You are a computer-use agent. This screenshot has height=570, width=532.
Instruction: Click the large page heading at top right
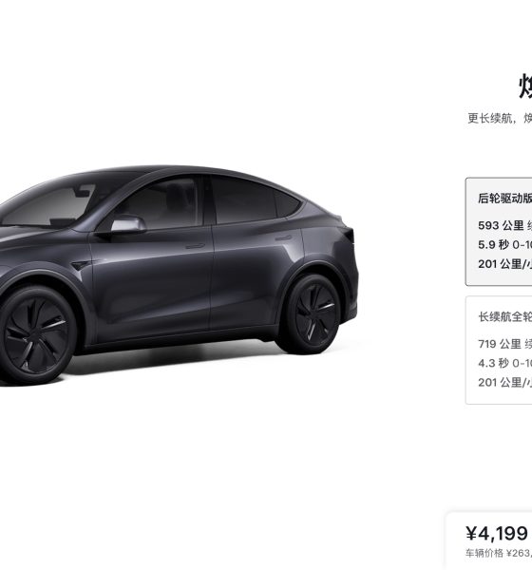(x=525, y=86)
